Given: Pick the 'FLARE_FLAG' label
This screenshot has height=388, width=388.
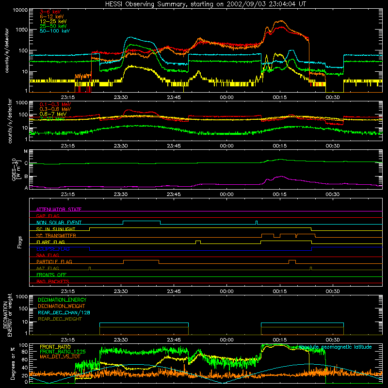Looking at the screenshot, I should point(50,242).
